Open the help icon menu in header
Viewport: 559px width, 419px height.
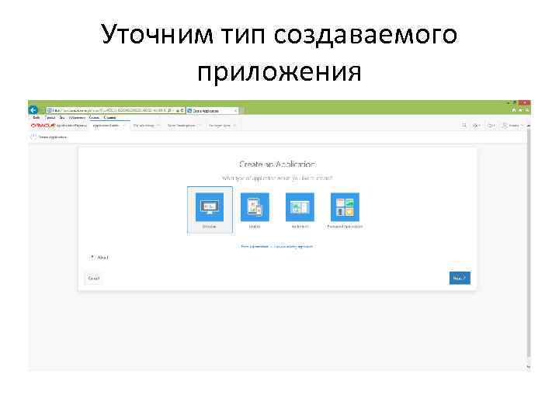tap(491, 126)
